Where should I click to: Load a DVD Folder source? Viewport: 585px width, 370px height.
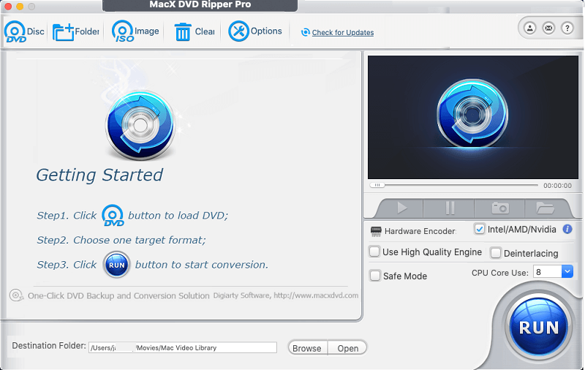(76, 31)
